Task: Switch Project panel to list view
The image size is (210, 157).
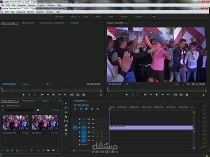Action: tap(7, 150)
